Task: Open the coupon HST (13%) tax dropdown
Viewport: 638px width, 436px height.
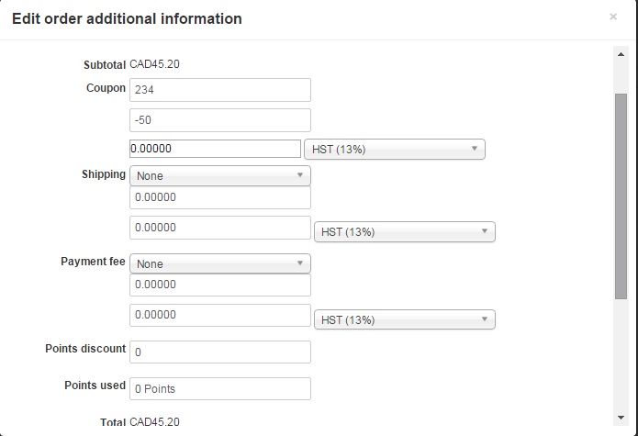Action: tap(394, 150)
